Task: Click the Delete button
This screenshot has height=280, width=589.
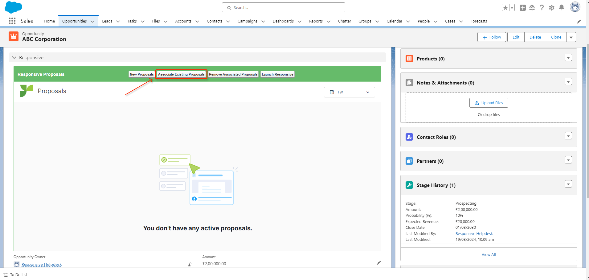Action: (x=535, y=37)
